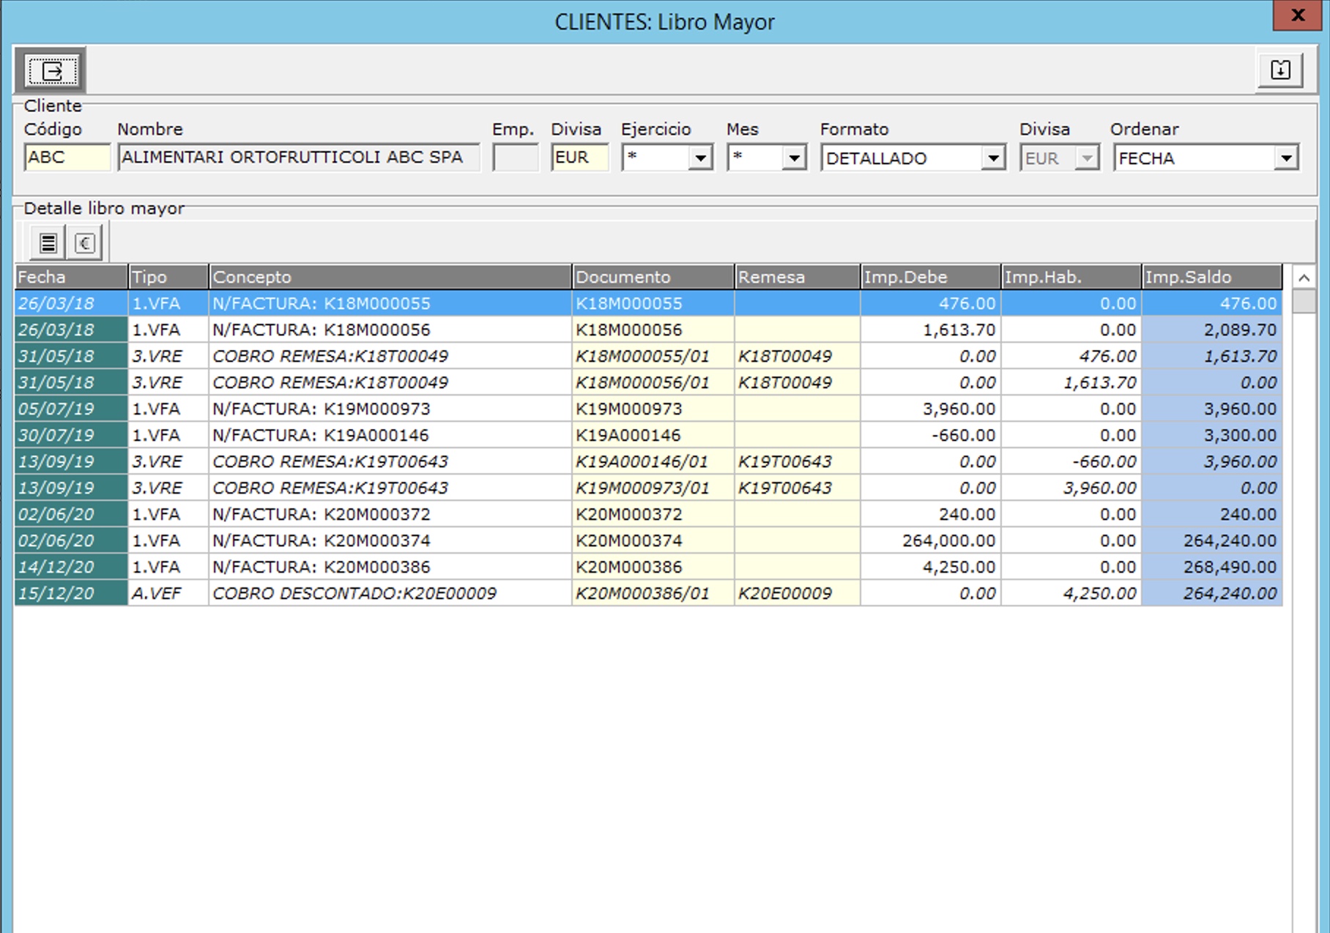This screenshot has width=1330, height=933.
Task: Click the scroll up arrow of the table
Action: (x=1304, y=278)
